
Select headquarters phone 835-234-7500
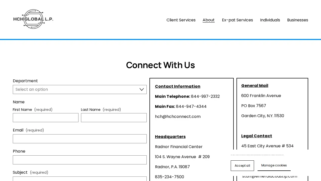170,177
